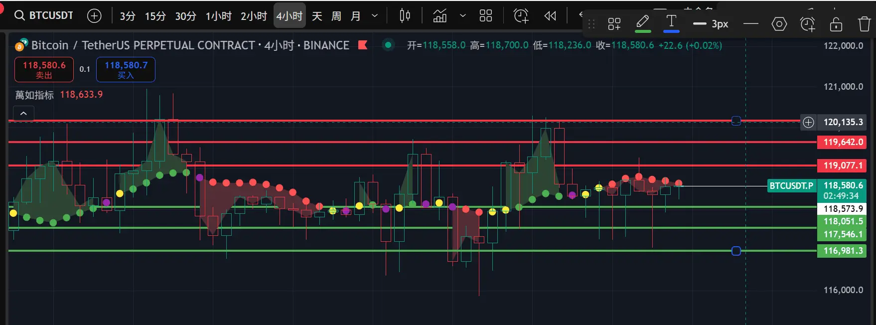Click the green market status dot
This screenshot has height=325, width=876.
(x=388, y=45)
